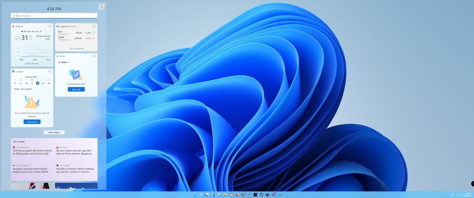The image size is (474, 198).
Task: Show hidden icons in system tray
Action: [x=447, y=195]
